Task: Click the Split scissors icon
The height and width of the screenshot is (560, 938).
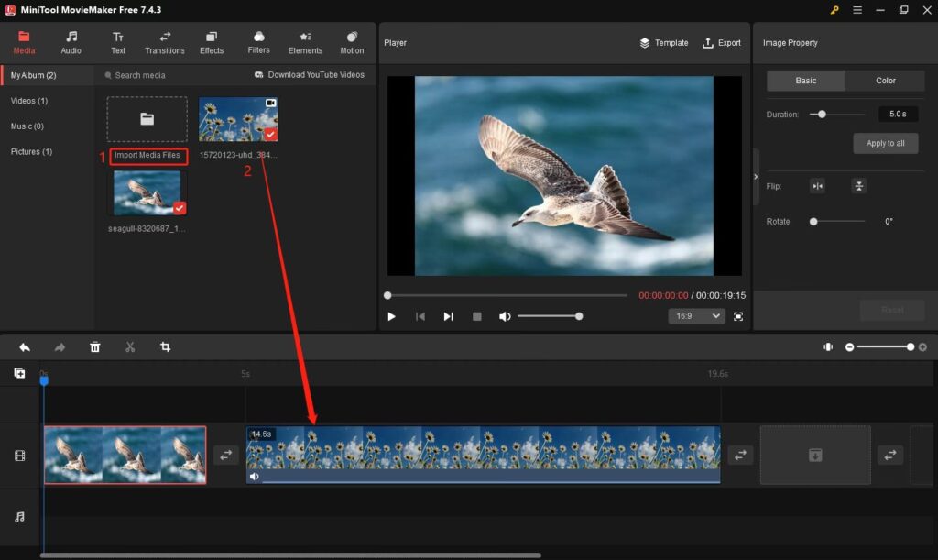Action: click(130, 347)
